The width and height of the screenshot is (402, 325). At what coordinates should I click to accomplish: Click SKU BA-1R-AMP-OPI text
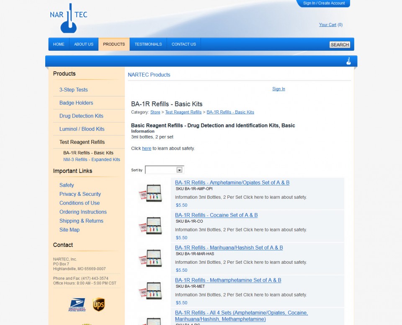(194, 189)
